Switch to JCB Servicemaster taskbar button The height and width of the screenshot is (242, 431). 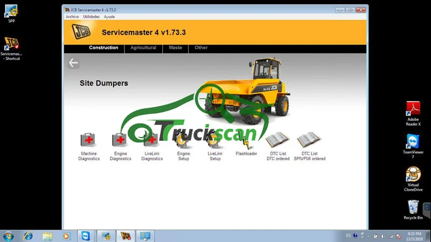126,236
